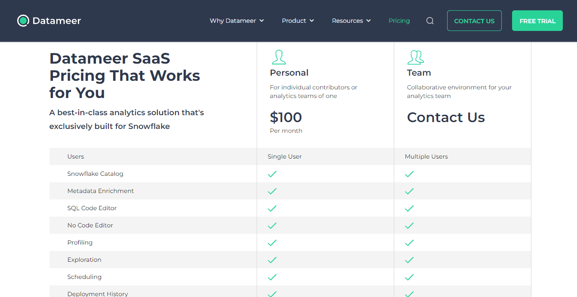Click the No Code Editor row label

(x=90, y=225)
